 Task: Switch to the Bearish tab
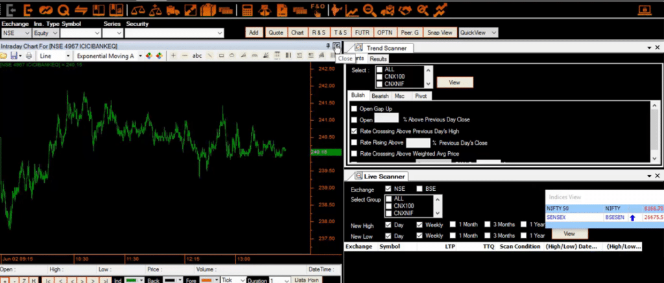(x=380, y=95)
